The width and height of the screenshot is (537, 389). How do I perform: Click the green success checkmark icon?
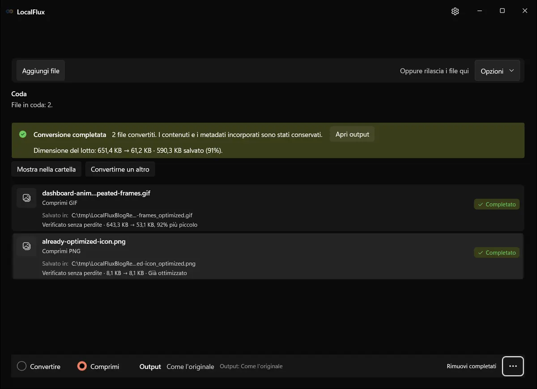(23, 134)
